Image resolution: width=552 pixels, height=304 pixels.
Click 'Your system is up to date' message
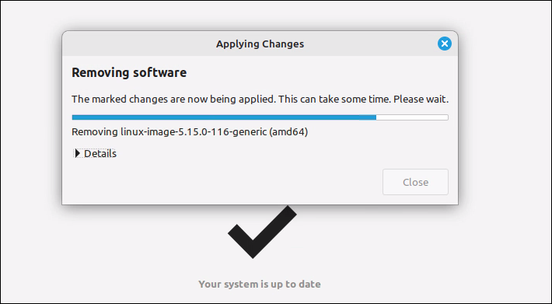[260, 285]
